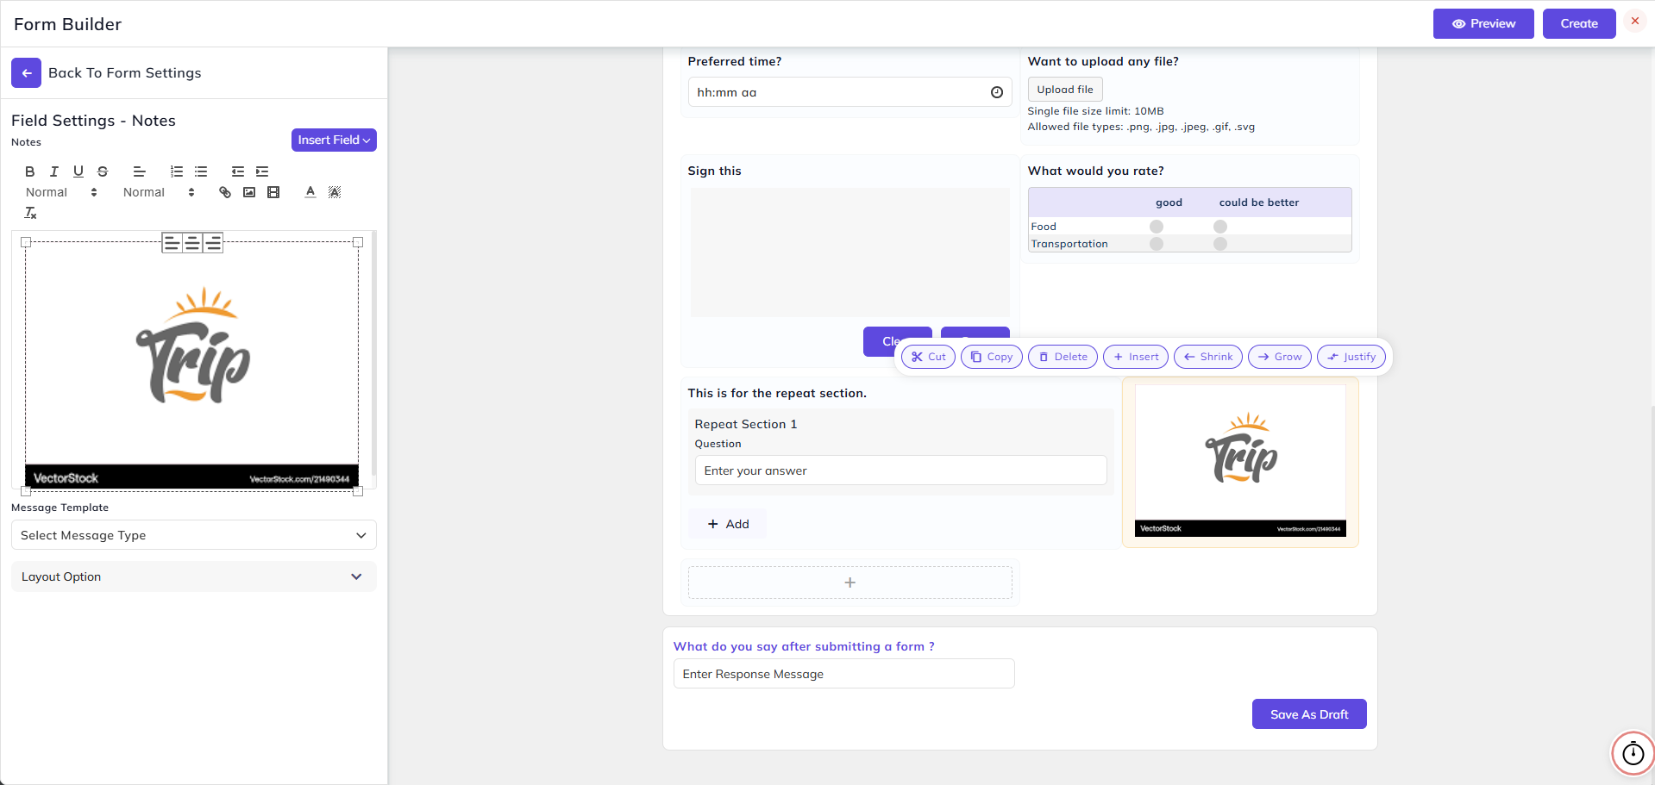Open the Normal dropdown below the Bold icon
The width and height of the screenshot is (1655, 785).
tap(61, 192)
